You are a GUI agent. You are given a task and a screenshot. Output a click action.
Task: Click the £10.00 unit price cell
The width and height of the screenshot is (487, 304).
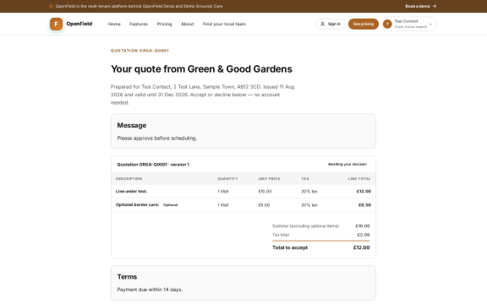265,192
